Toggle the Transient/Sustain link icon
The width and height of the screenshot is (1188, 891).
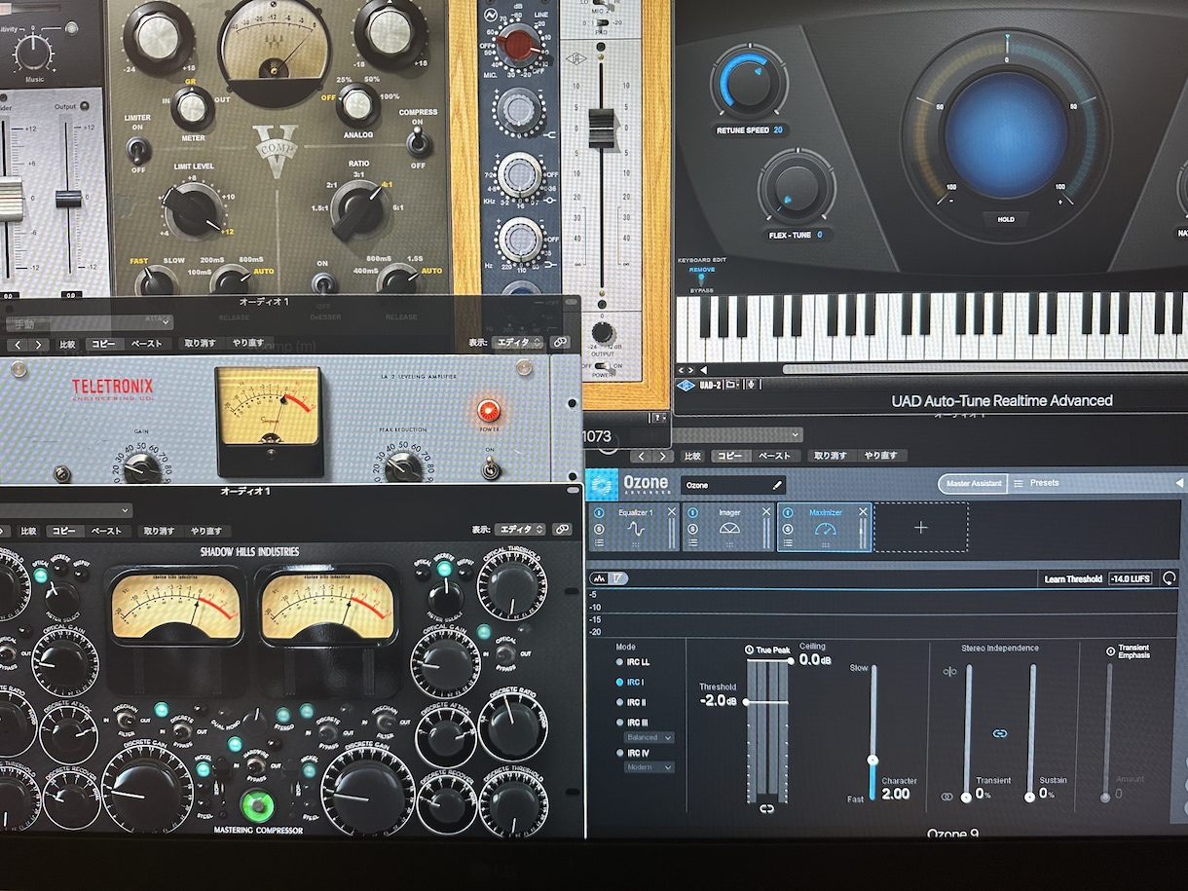click(999, 732)
